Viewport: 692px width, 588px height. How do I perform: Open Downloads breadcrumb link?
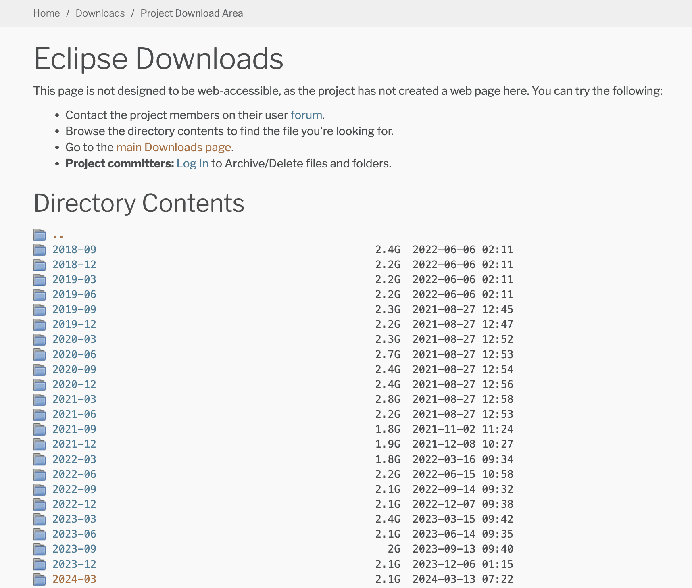tap(100, 13)
